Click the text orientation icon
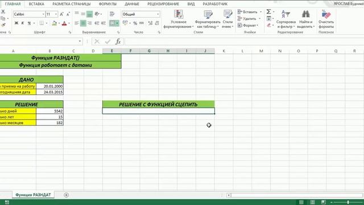 97,14
